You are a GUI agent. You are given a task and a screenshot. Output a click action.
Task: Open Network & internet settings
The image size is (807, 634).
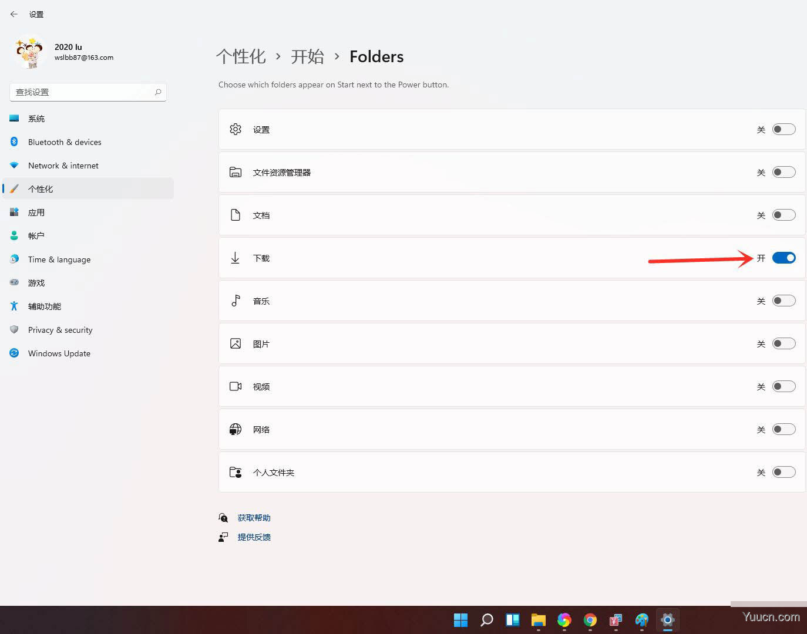point(88,166)
